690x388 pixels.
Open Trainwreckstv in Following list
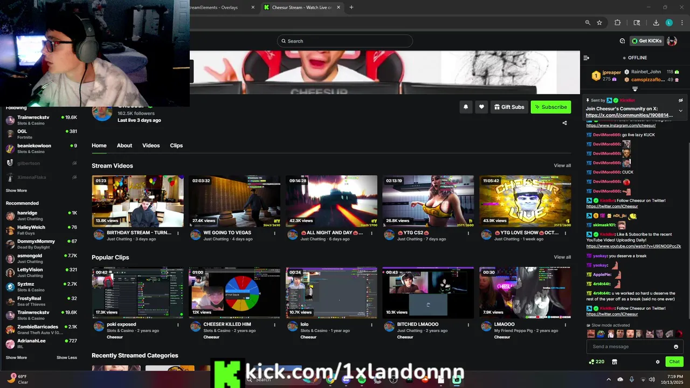(41, 120)
